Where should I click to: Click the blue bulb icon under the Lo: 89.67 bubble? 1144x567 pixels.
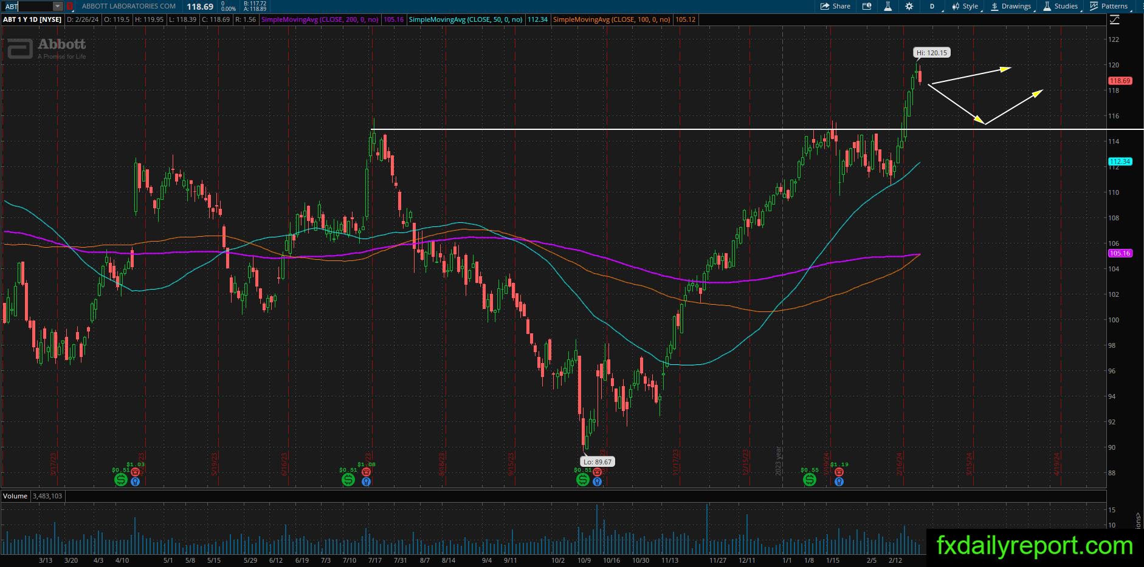coord(597,481)
